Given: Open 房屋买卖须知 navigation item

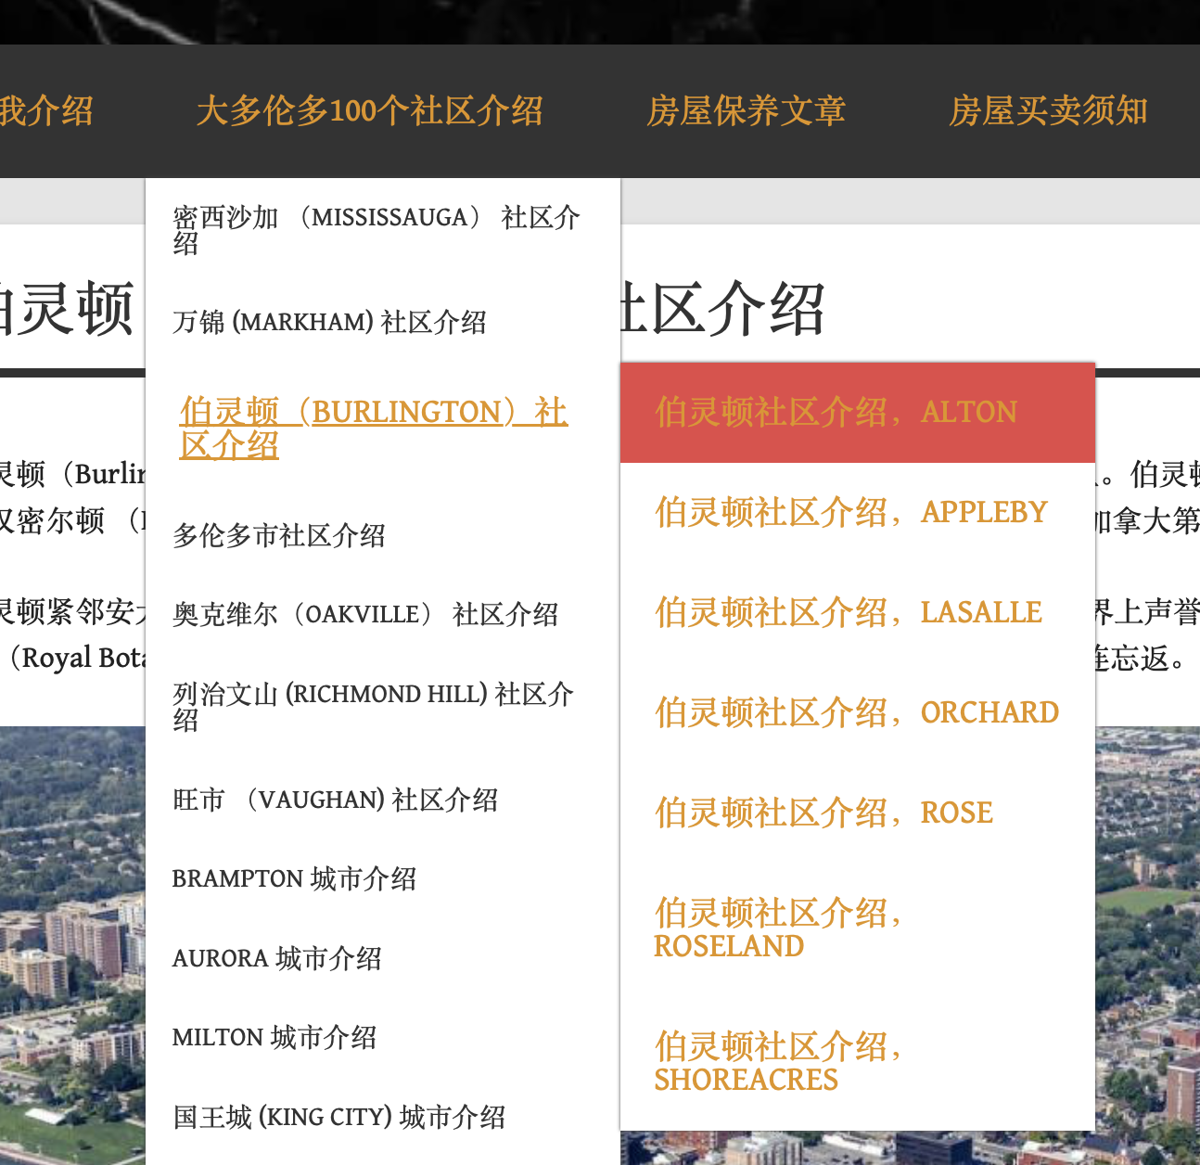Looking at the screenshot, I should [1048, 111].
